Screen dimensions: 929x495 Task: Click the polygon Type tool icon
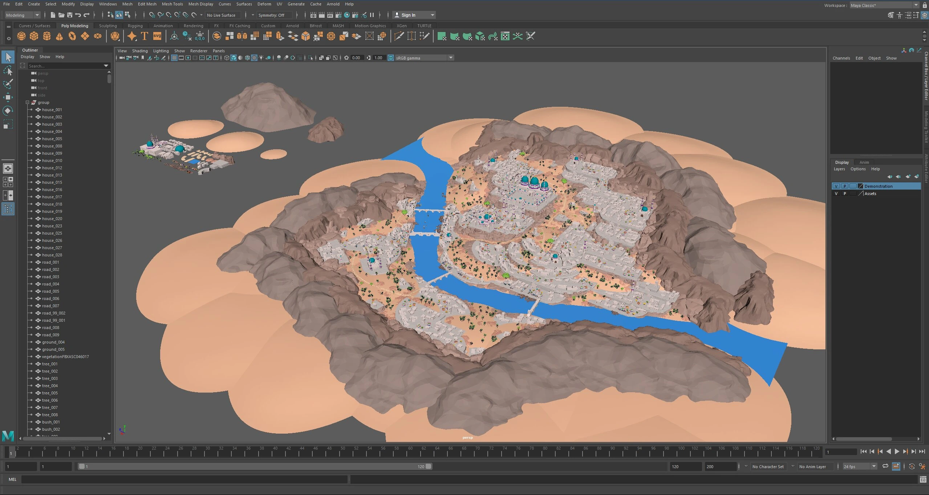click(x=144, y=36)
